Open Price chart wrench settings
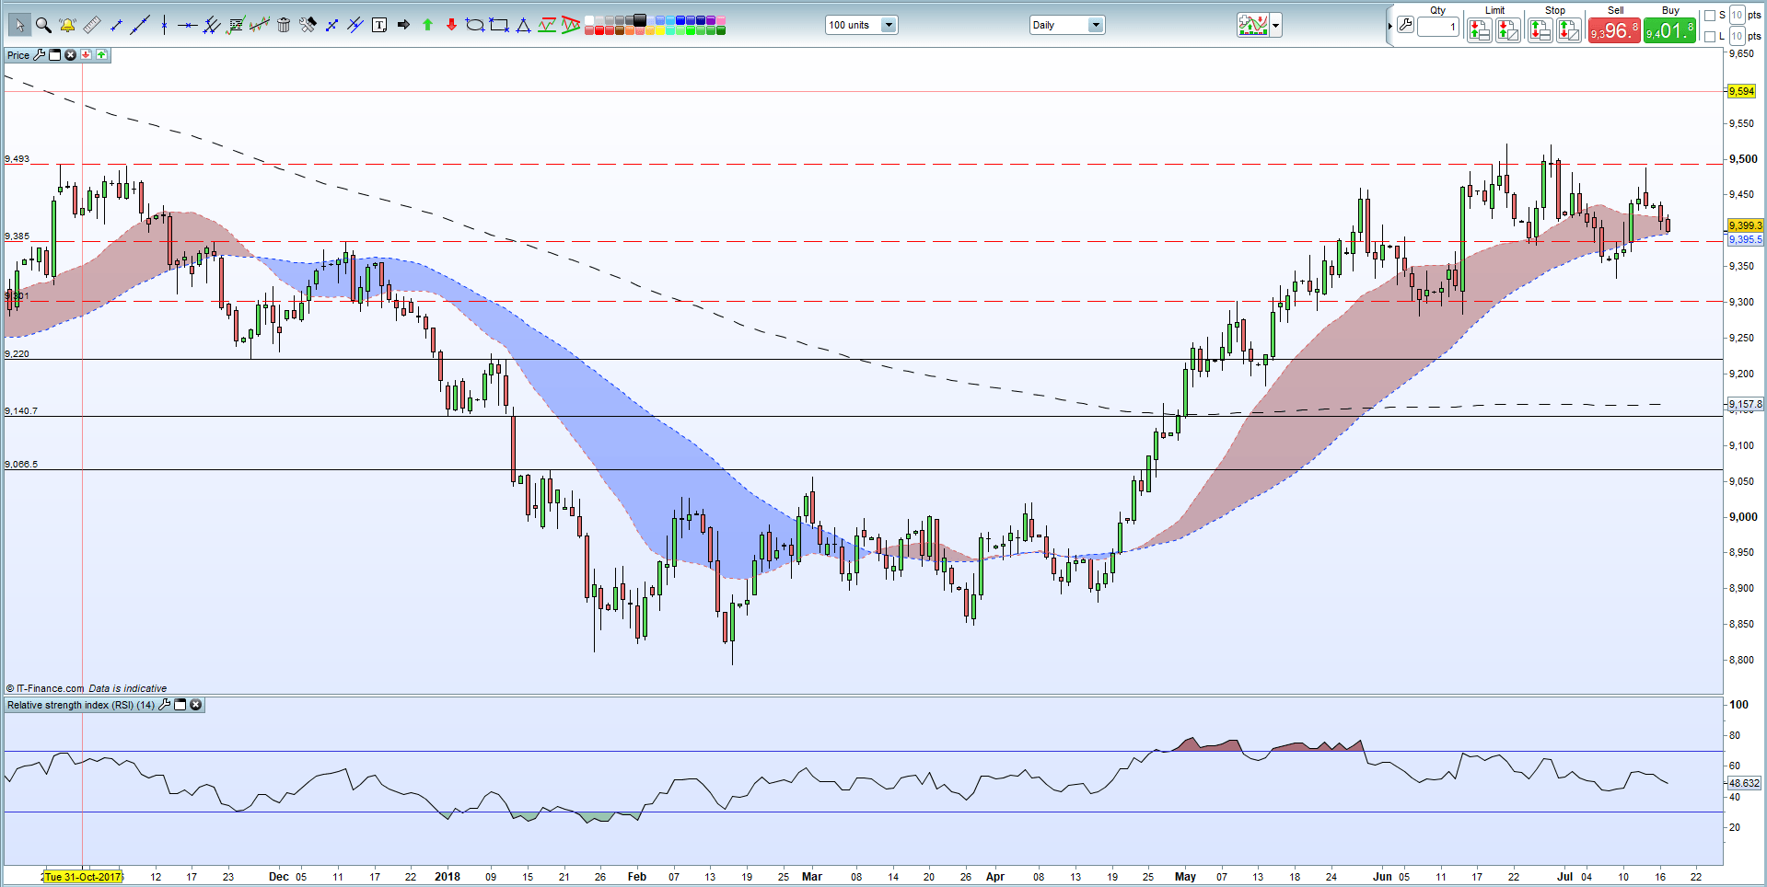The image size is (1767, 887). click(40, 55)
